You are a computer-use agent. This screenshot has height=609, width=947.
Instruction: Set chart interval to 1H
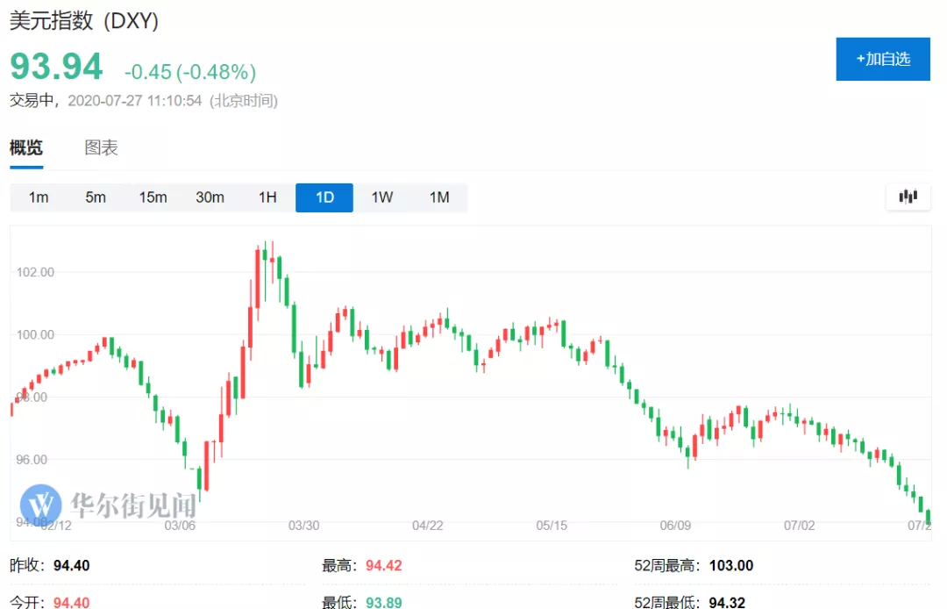click(267, 197)
